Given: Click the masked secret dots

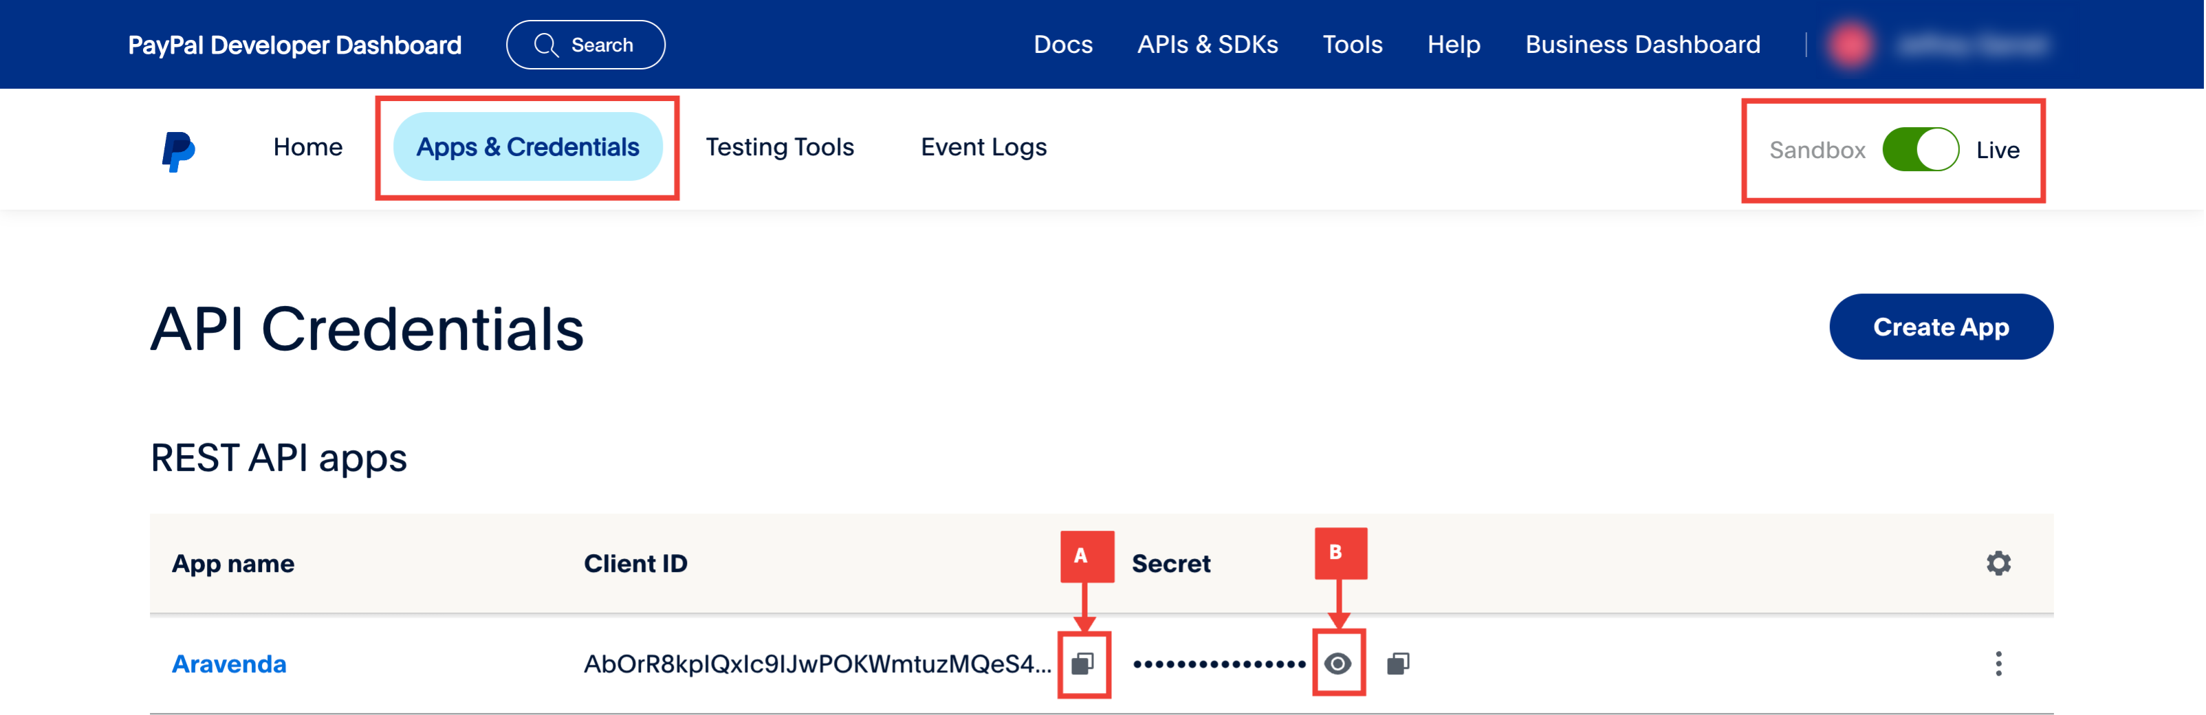Looking at the screenshot, I should (1219, 663).
